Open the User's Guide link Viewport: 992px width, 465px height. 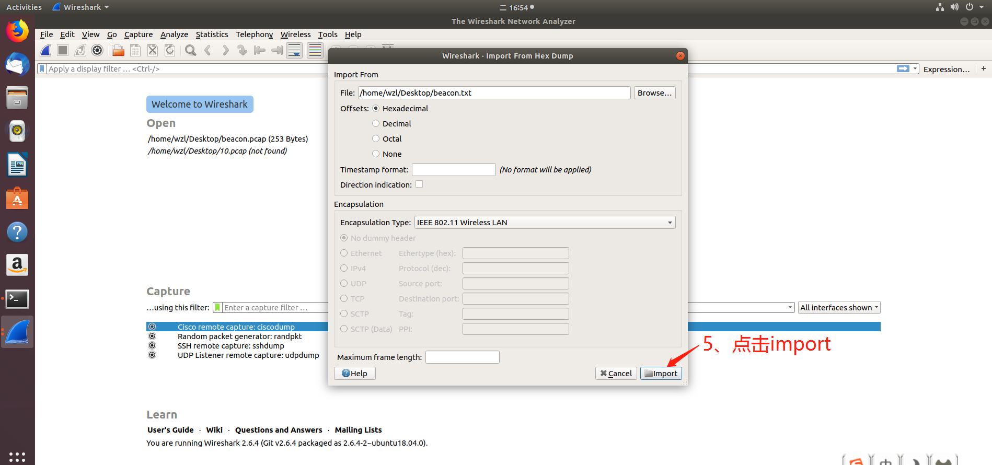170,430
